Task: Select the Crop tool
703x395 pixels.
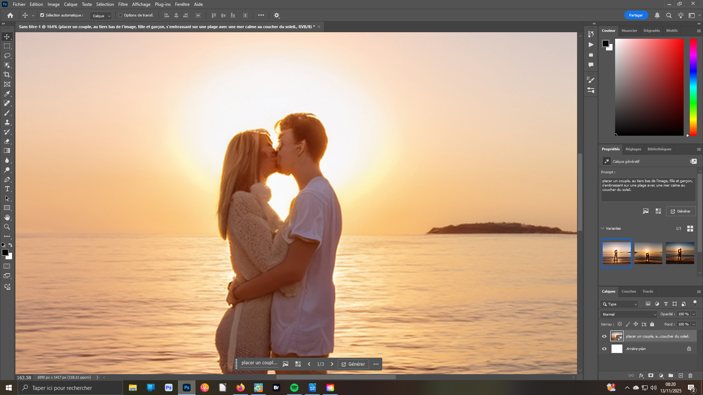Action: click(7, 75)
